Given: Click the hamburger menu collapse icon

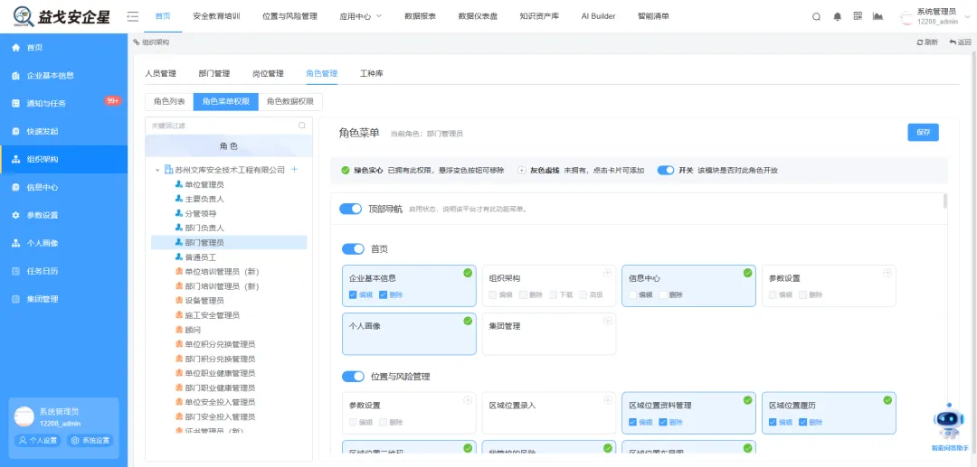Looking at the screenshot, I should click(x=133, y=17).
